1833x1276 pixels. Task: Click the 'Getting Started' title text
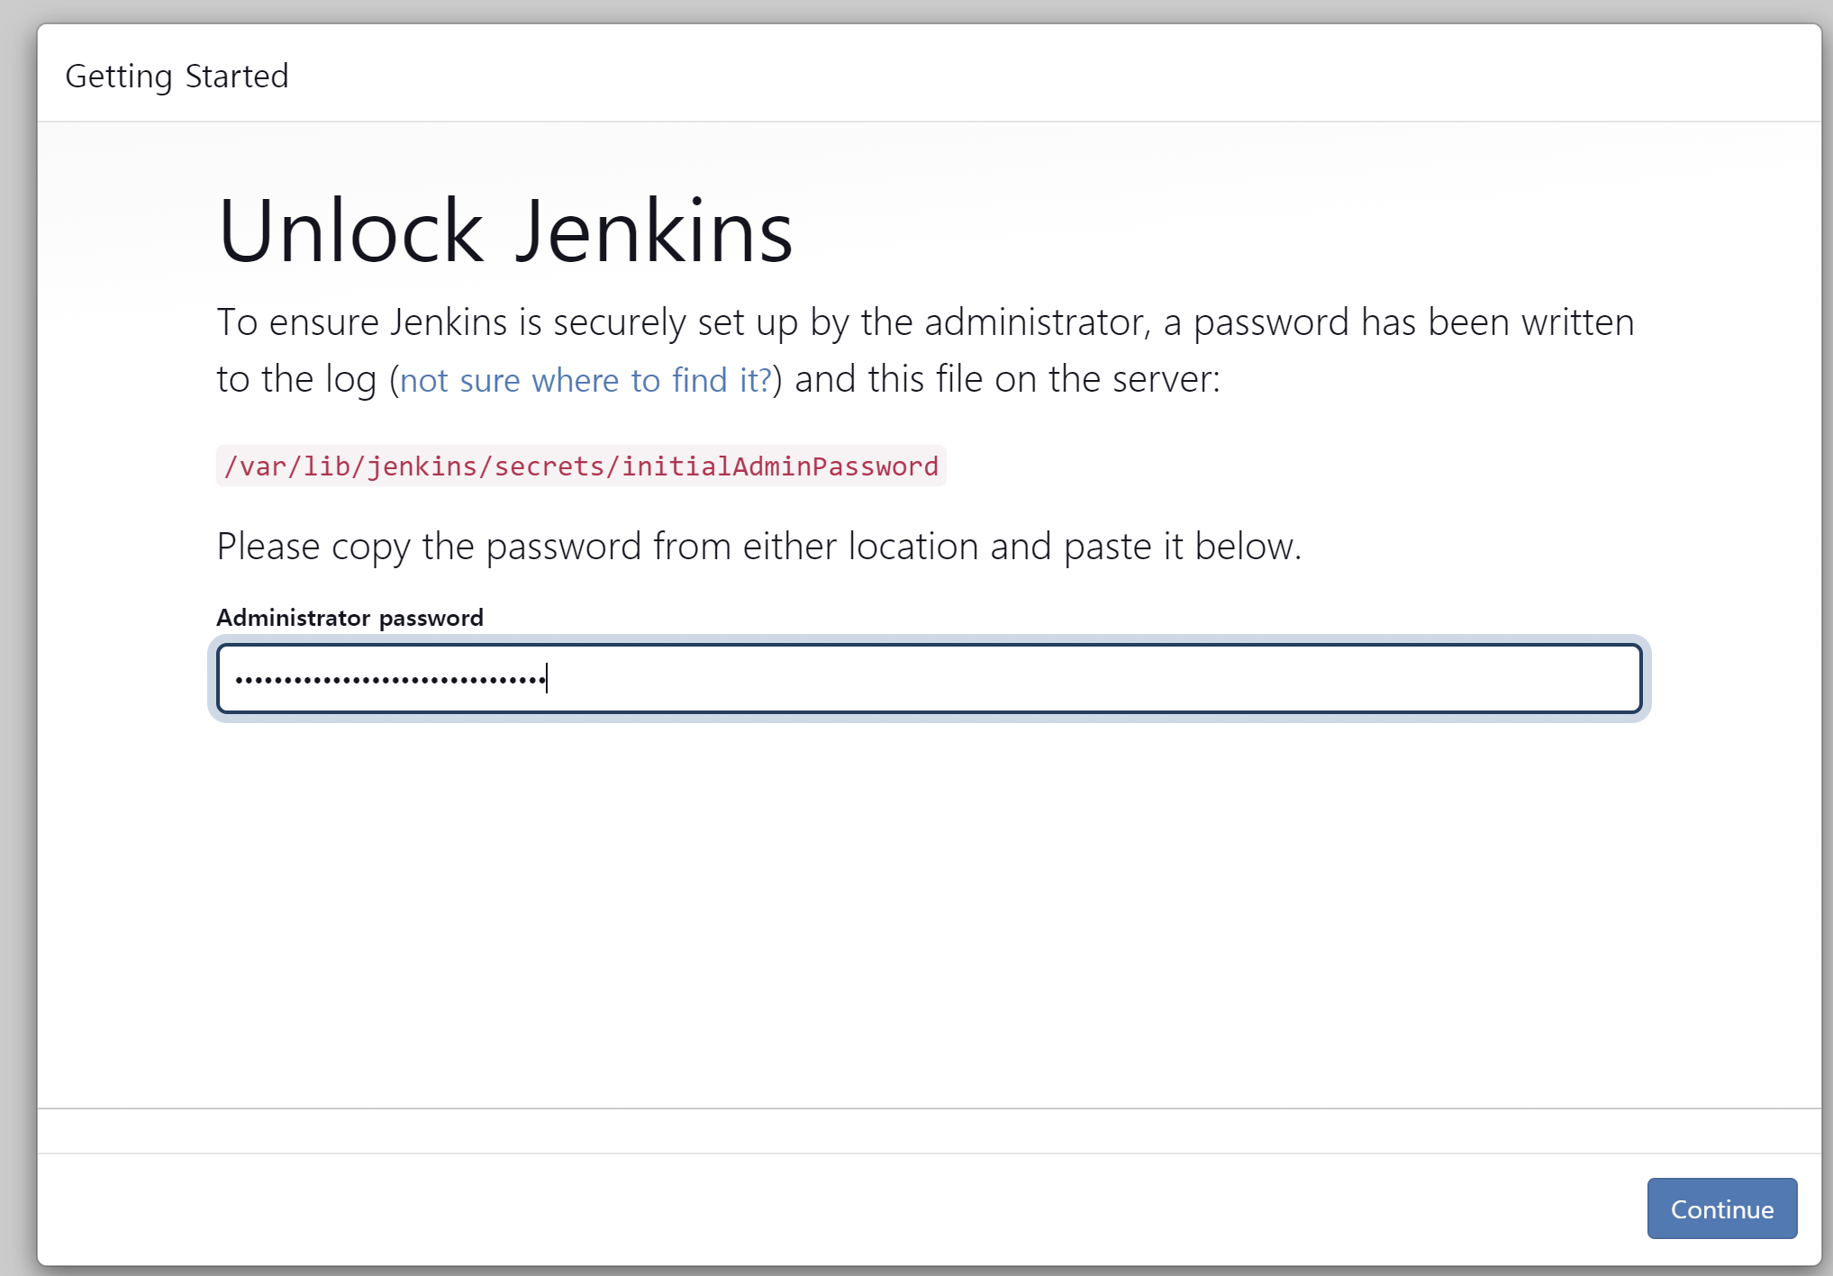click(177, 77)
